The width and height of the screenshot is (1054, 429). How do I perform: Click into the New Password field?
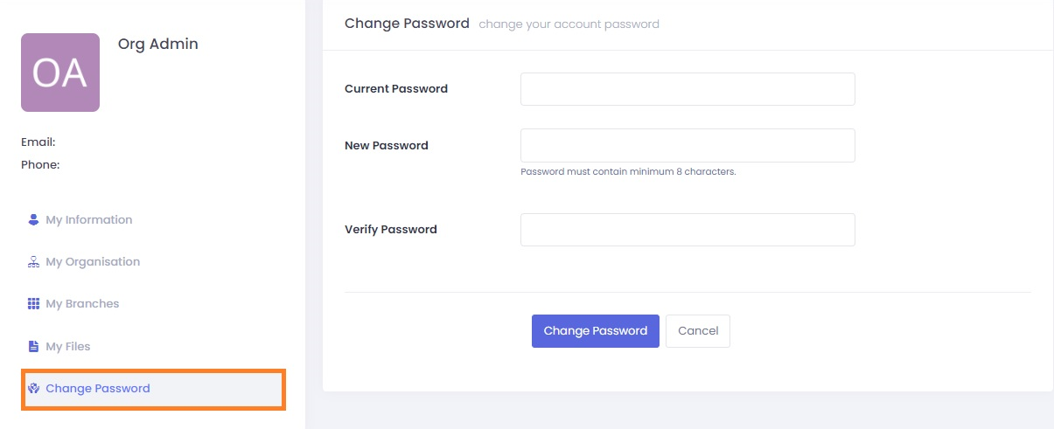(x=688, y=145)
